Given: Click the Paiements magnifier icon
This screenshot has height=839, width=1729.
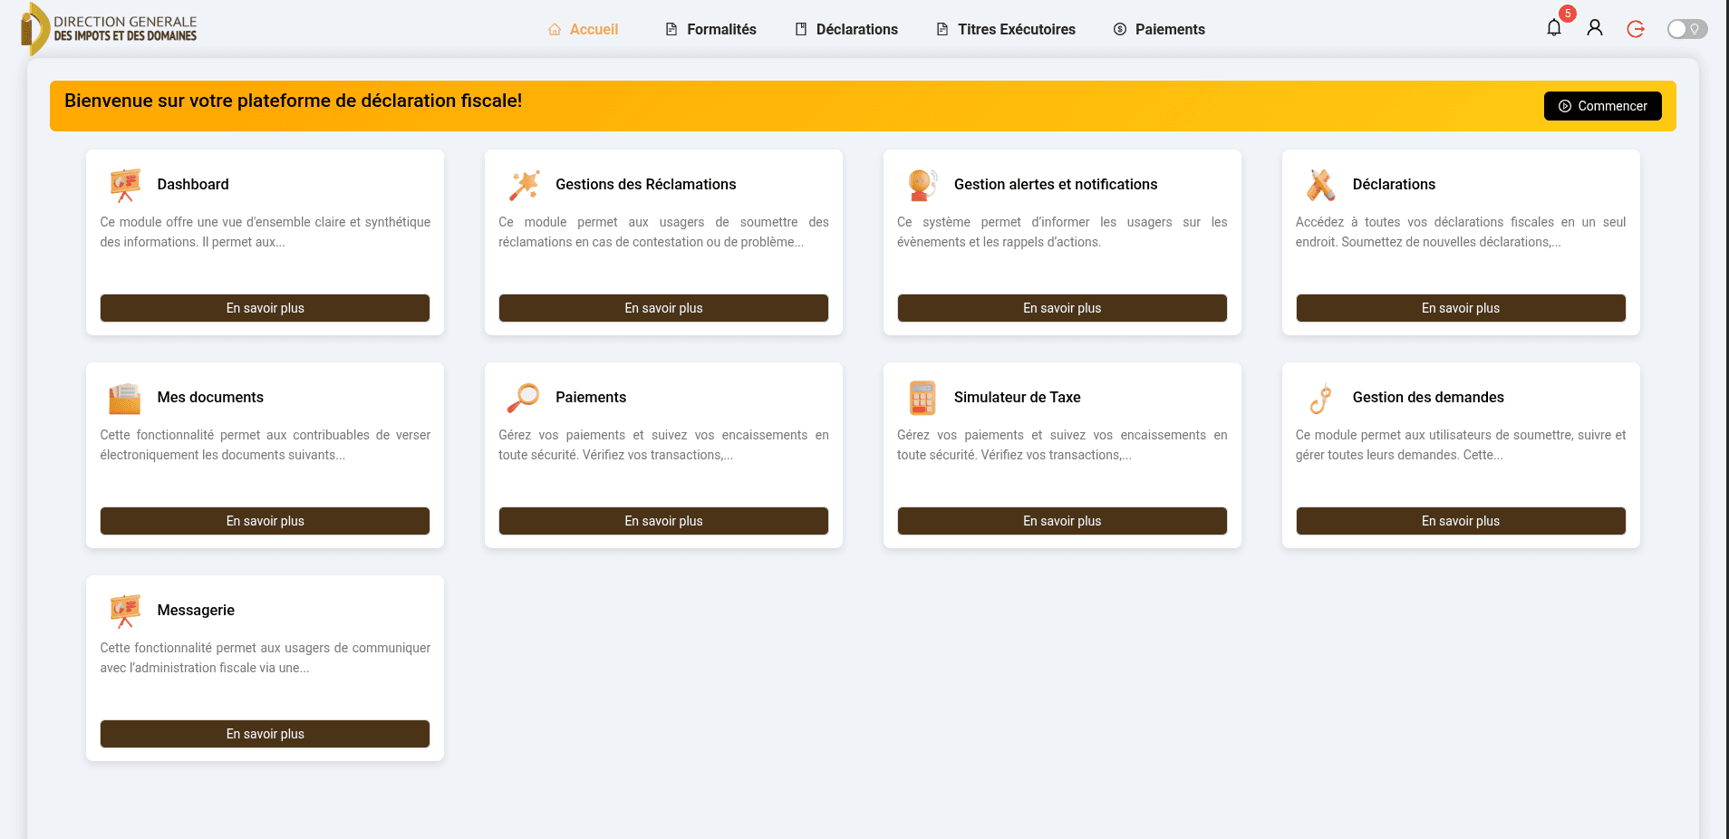Looking at the screenshot, I should 524,397.
